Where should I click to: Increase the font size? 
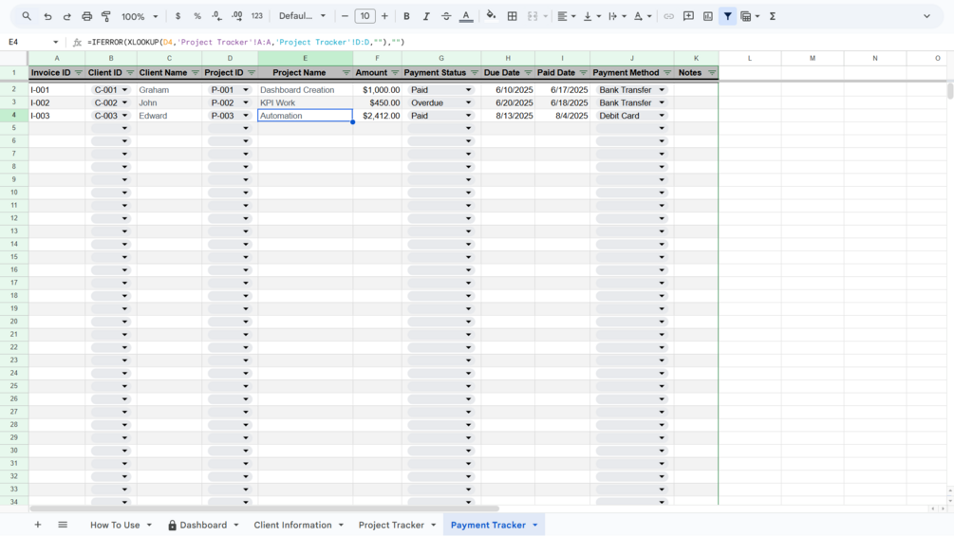point(384,16)
